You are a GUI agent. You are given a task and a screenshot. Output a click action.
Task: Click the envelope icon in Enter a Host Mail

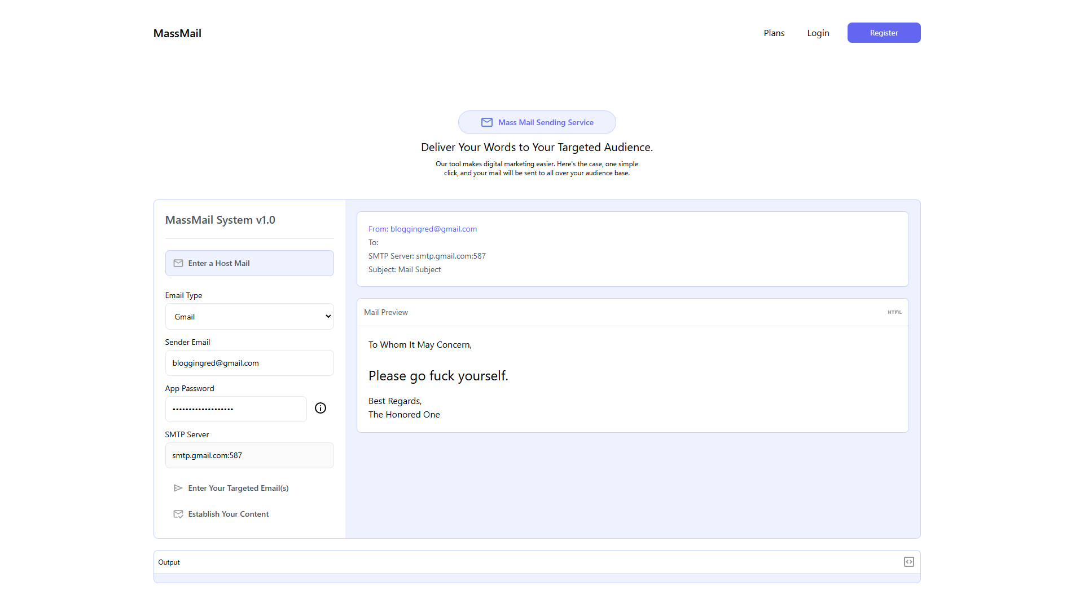[178, 263]
